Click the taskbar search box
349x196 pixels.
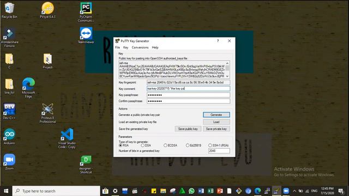point(56,191)
